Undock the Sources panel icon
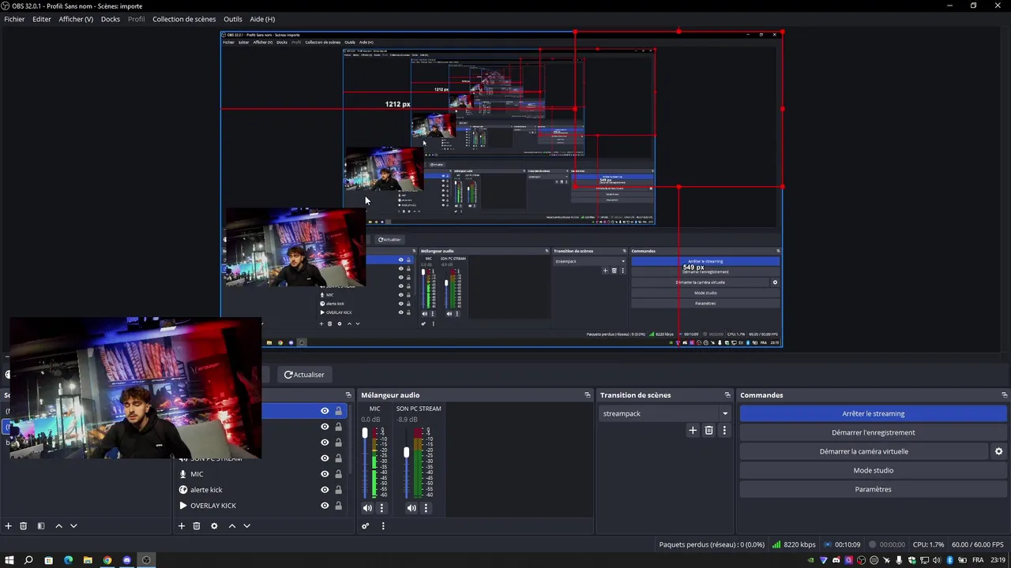Viewport: 1011px width, 568px height. tap(348, 395)
